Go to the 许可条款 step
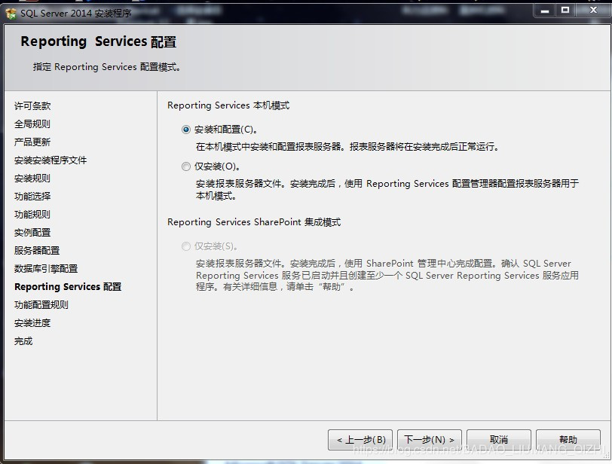Viewport: 612px width, 464px height. [x=32, y=106]
